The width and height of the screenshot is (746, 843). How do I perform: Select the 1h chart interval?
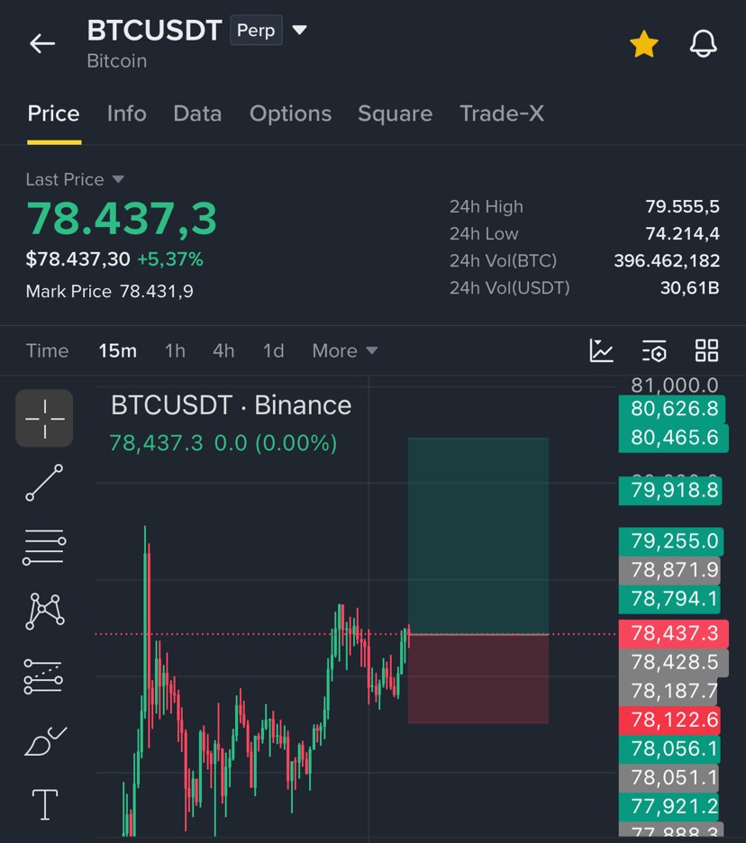[x=175, y=350]
